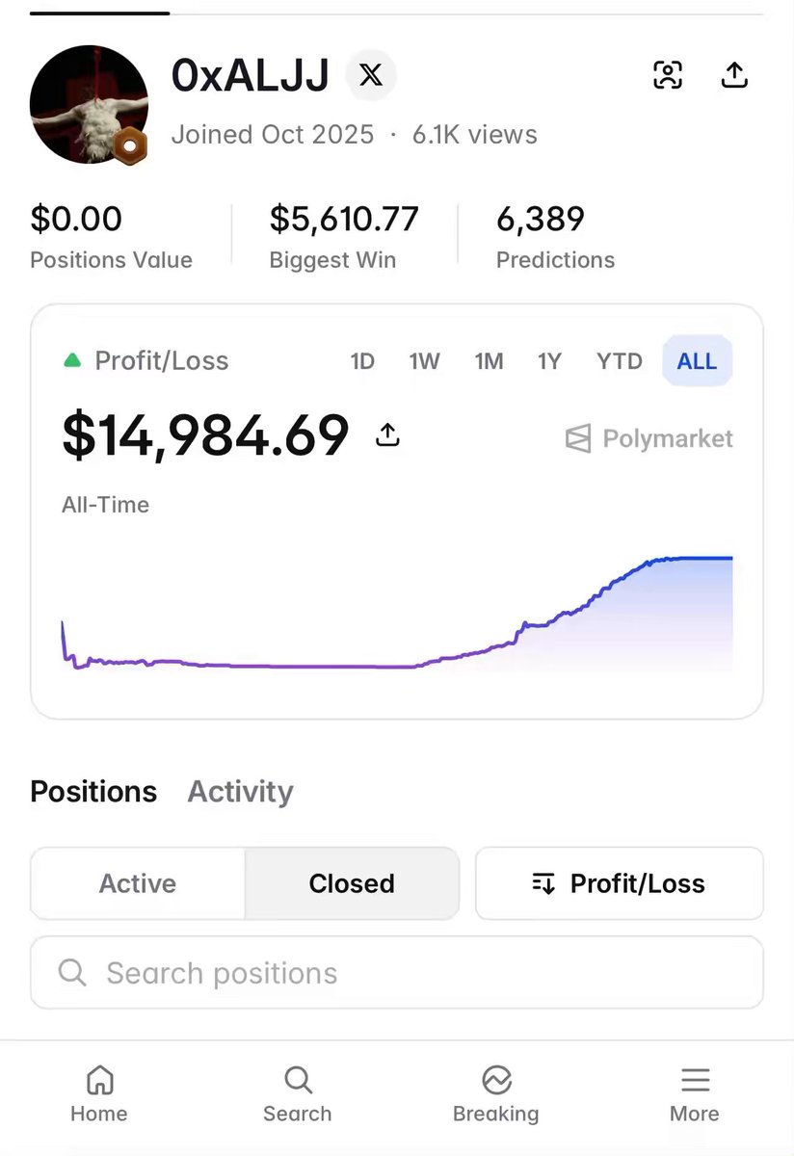The image size is (794, 1156).
Task: Switch to the Activity tab
Action: click(240, 792)
